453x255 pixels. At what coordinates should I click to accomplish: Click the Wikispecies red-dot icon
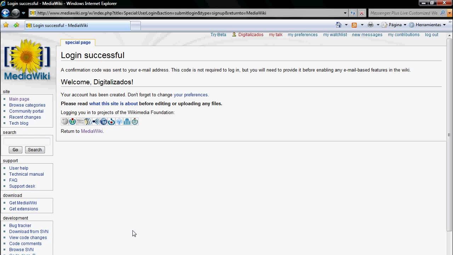click(x=111, y=121)
